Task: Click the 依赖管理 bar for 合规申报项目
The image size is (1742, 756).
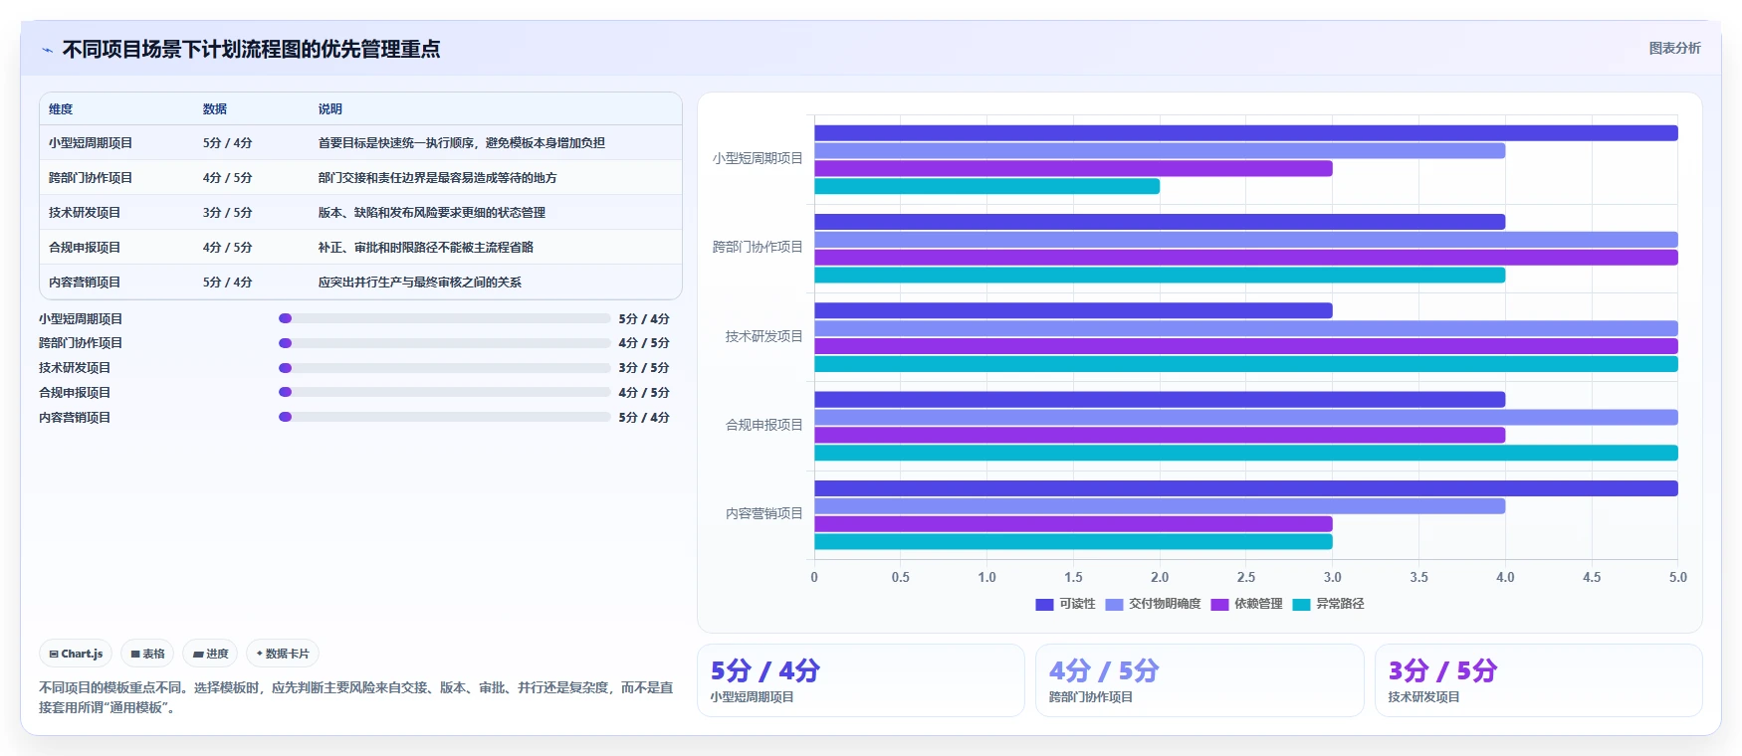Action: pos(1160,435)
